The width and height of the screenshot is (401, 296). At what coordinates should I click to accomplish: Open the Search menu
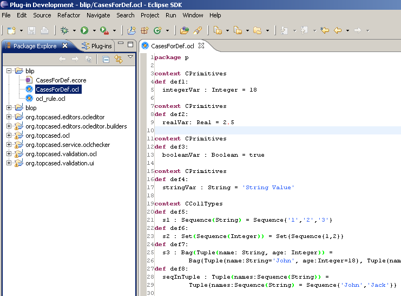(x=126, y=15)
